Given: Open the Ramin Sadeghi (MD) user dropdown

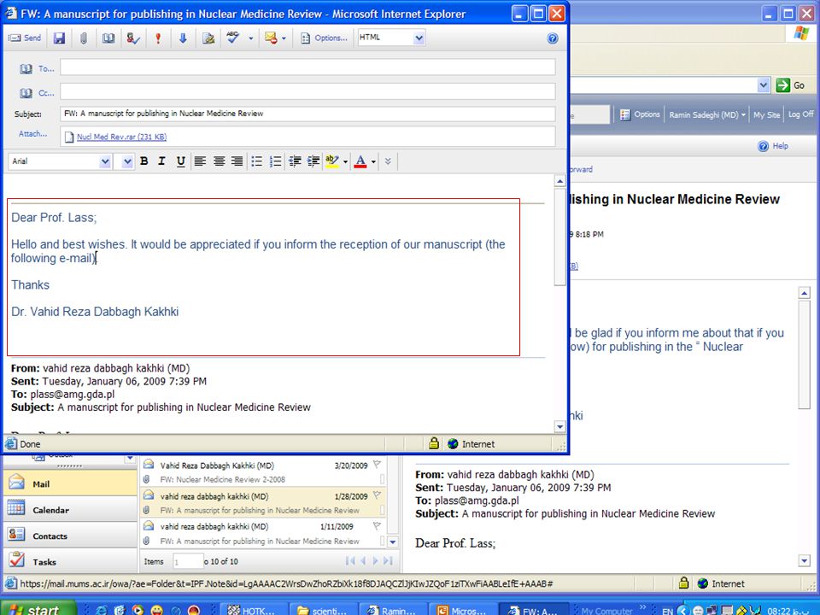Looking at the screenshot, I should [707, 114].
